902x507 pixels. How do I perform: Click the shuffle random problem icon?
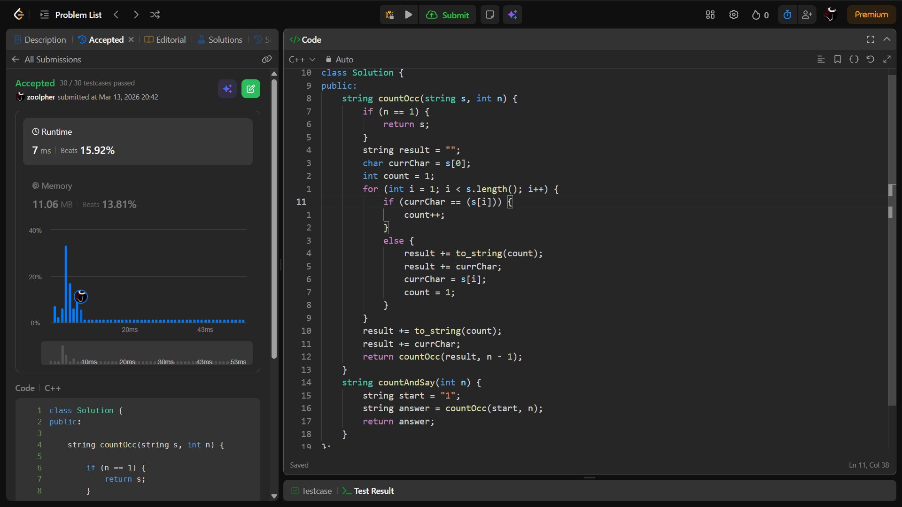coord(155,15)
